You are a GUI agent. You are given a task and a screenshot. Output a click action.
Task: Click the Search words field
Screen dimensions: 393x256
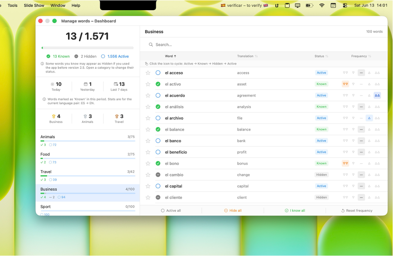pos(264,45)
